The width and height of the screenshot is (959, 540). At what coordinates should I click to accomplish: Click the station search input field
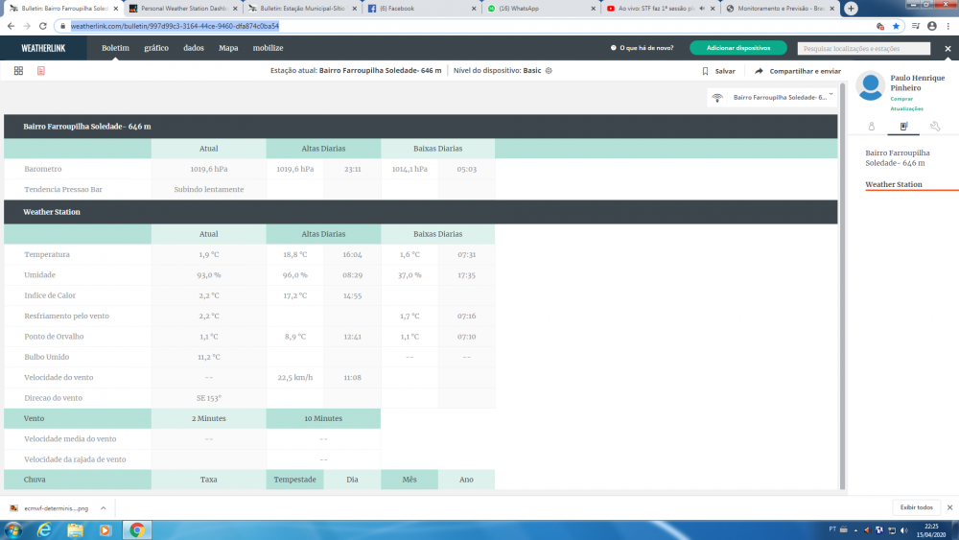[x=863, y=48]
